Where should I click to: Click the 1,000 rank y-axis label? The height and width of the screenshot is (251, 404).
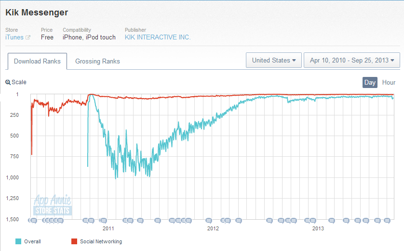pos(13,177)
